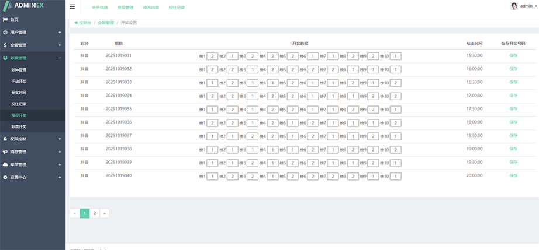This screenshot has width=539, height=250.
Task: Select 手动开奖 in the sidebar submenu
Action: click(19, 81)
